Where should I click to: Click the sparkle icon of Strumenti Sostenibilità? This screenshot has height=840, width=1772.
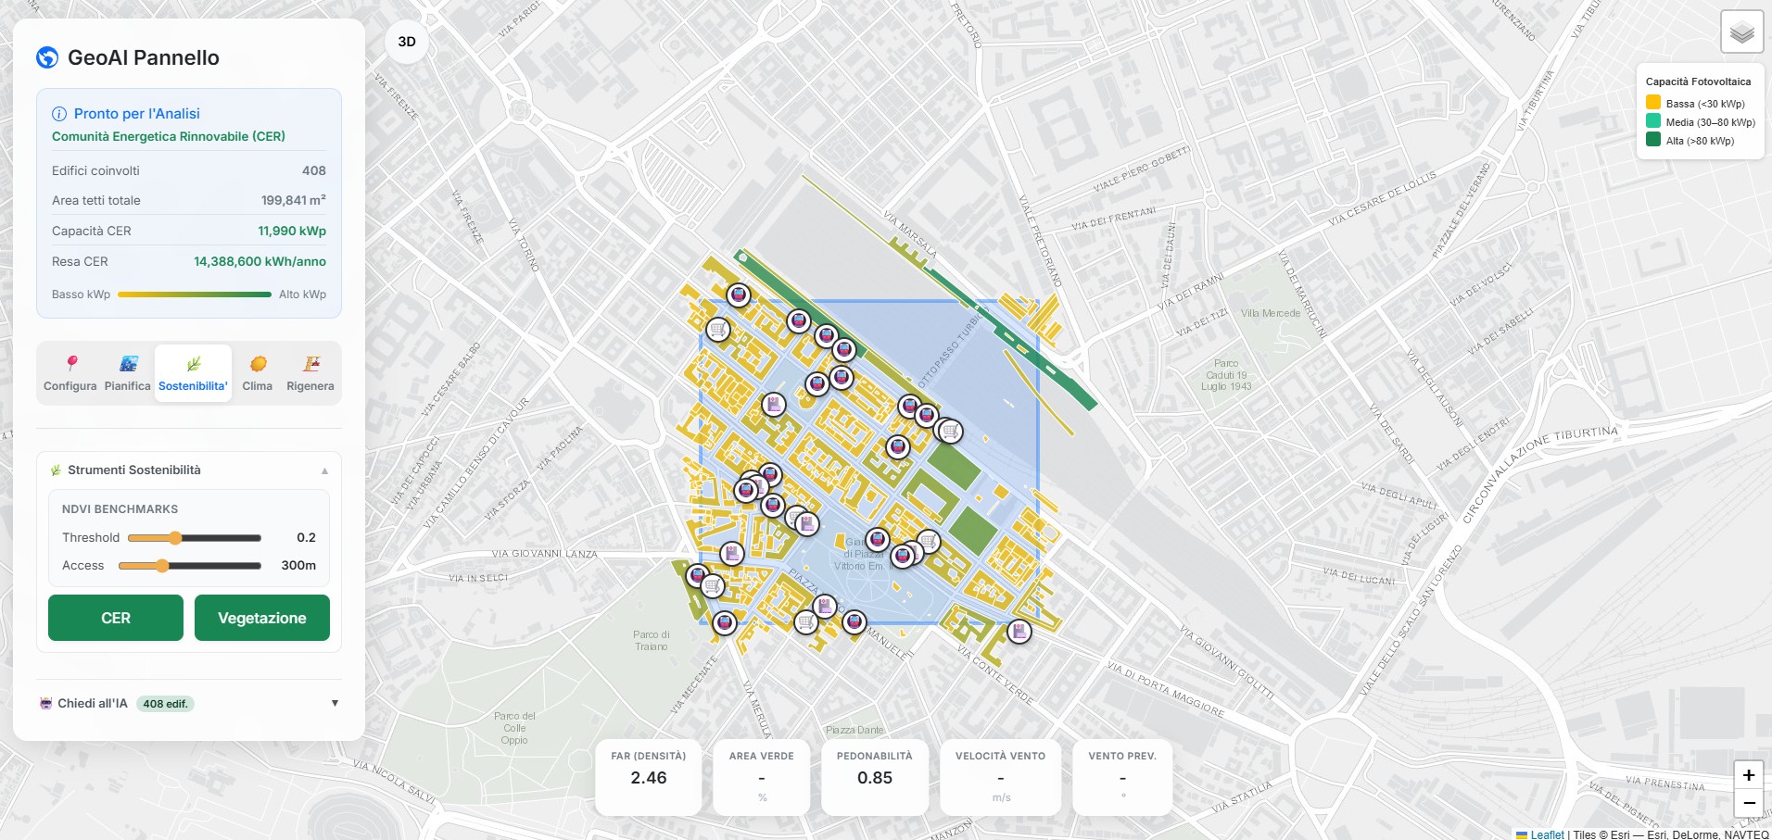click(56, 470)
